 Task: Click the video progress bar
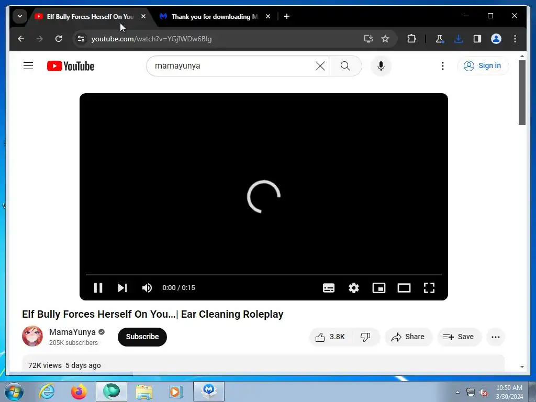[x=264, y=274]
